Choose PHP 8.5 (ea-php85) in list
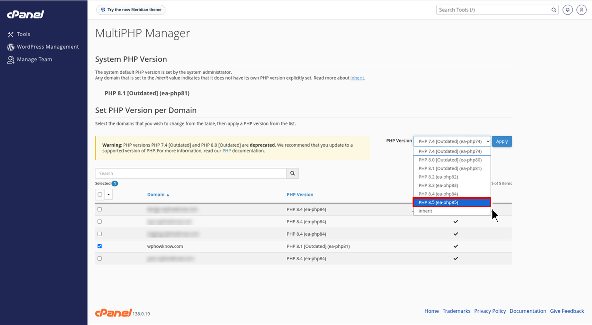Viewport: 592px width, 325px height. click(452, 202)
